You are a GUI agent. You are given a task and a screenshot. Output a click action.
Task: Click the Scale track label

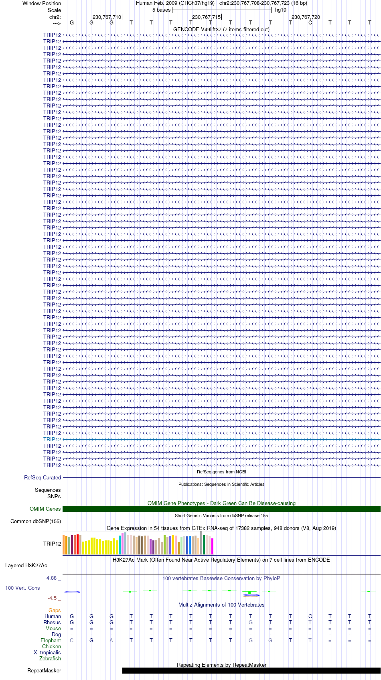[54, 10]
